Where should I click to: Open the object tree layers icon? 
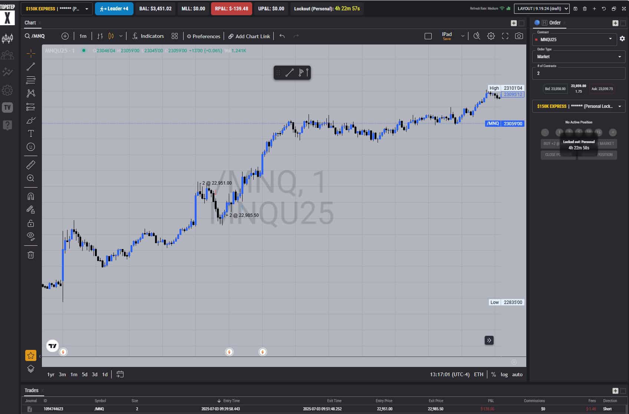pos(31,369)
